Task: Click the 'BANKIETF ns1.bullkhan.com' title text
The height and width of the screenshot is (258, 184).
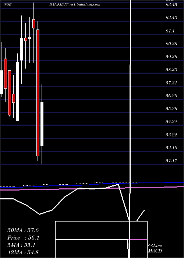Action: click(x=75, y=4)
